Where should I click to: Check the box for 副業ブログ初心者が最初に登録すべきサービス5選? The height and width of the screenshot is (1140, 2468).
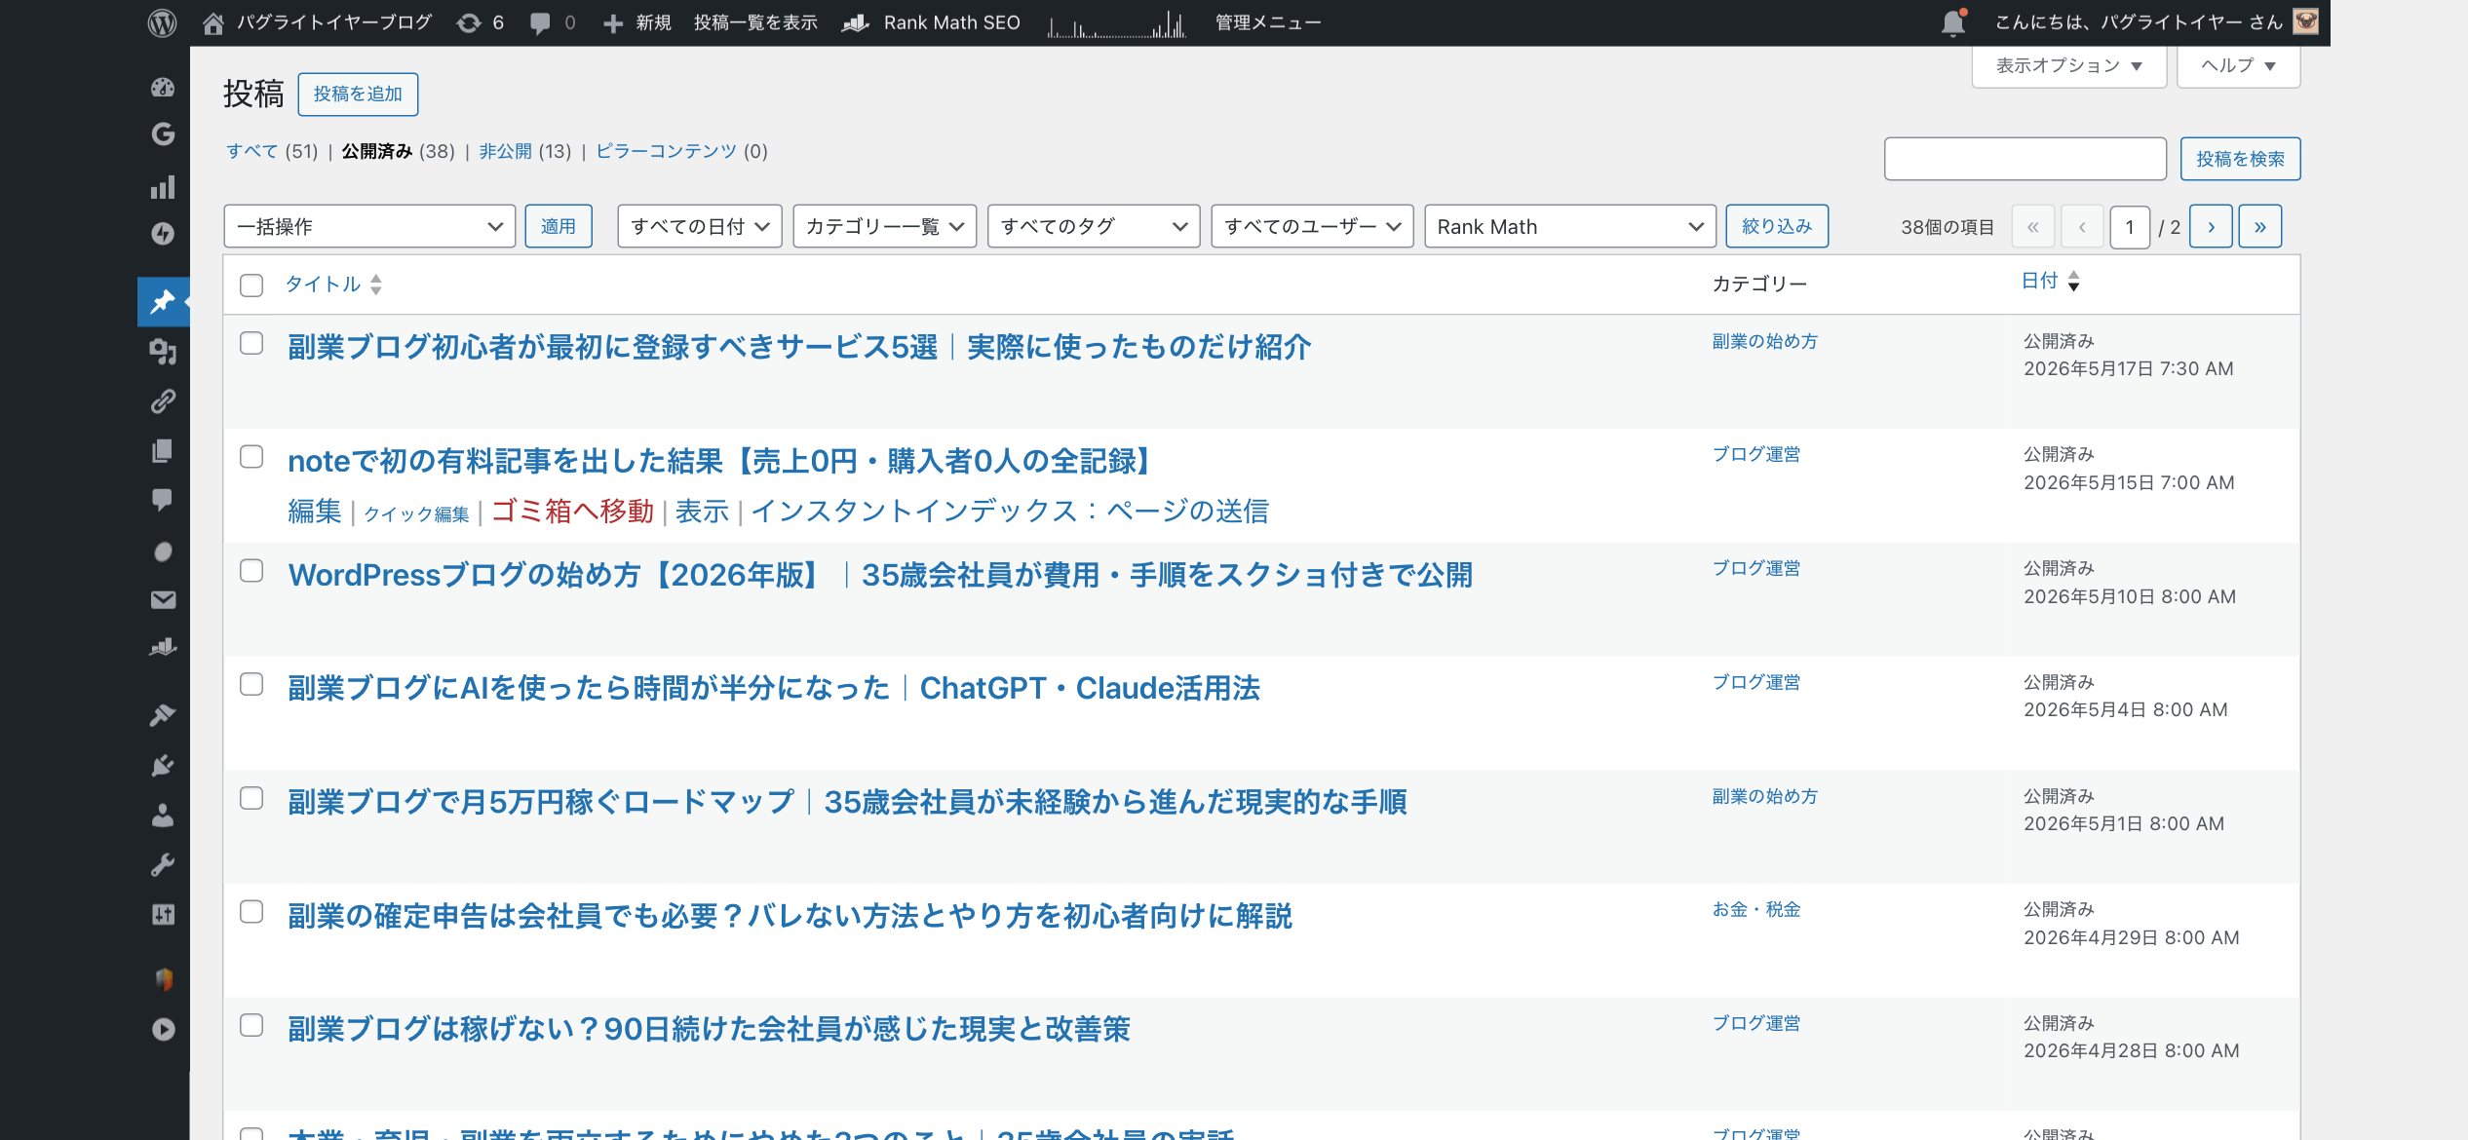click(x=251, y=343)
